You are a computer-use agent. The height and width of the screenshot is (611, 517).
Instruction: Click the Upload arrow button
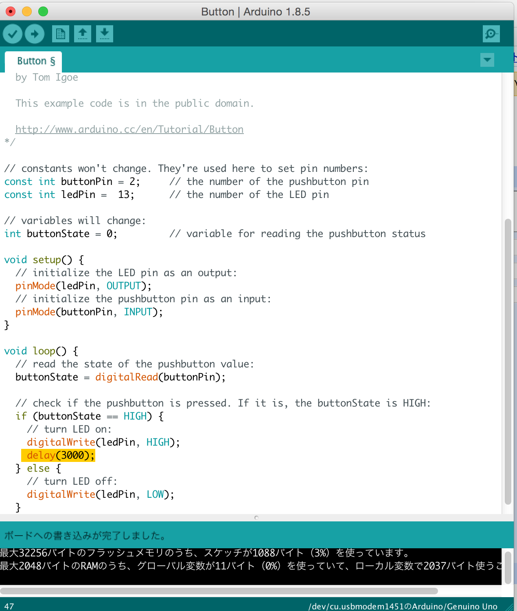point(35,34)
